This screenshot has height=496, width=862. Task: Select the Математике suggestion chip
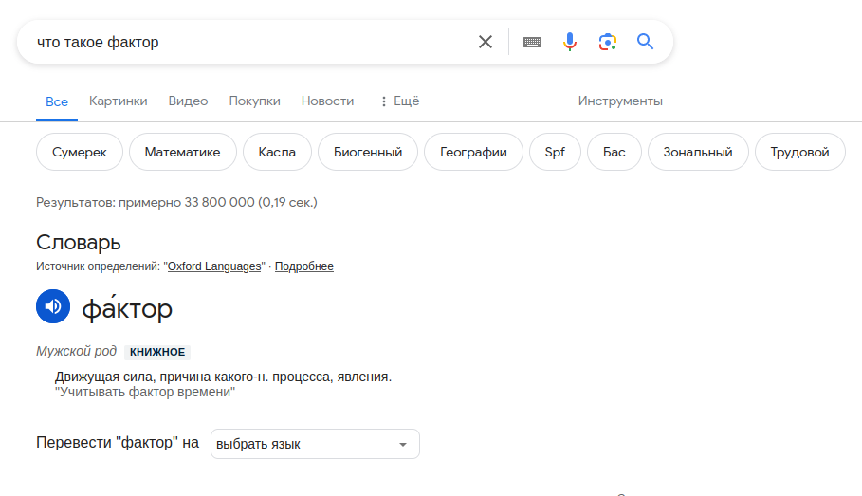point(183,152)
